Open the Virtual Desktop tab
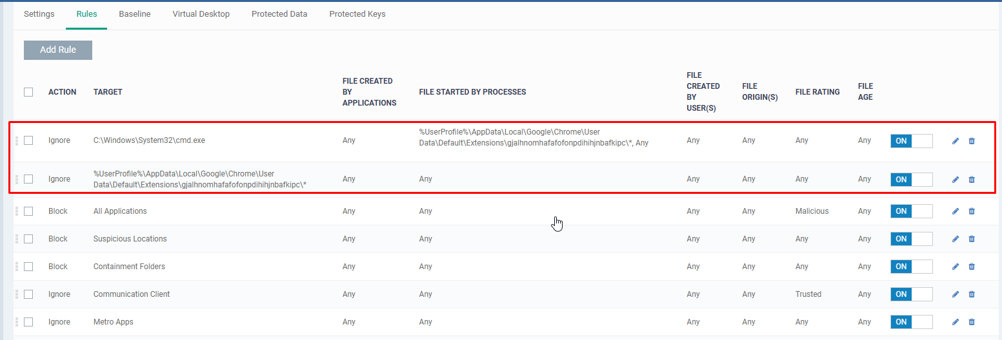Screen dimensions: 1002x340 201,14
